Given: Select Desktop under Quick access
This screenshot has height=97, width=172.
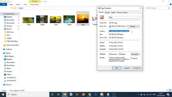Looking at the screenshot, I should coord(9,17).
